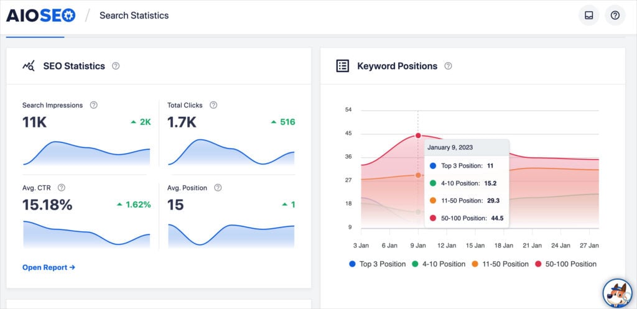The image size is (637, 309).
Task: Click help icon beside Total Clicks
Action: point(213,105)
